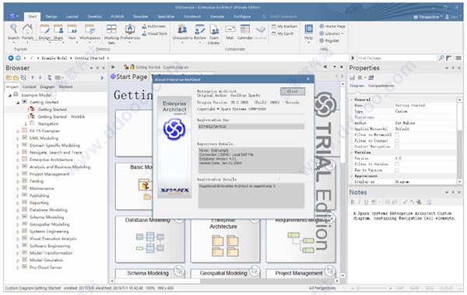The width and height of the screenshot is (467, 295).
Task: Open Libraries in Help group
Action: (332, 33)
